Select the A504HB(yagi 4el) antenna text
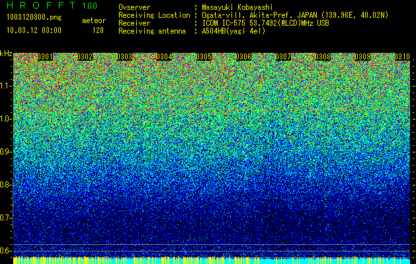416x264 pixels. point(233,31)
